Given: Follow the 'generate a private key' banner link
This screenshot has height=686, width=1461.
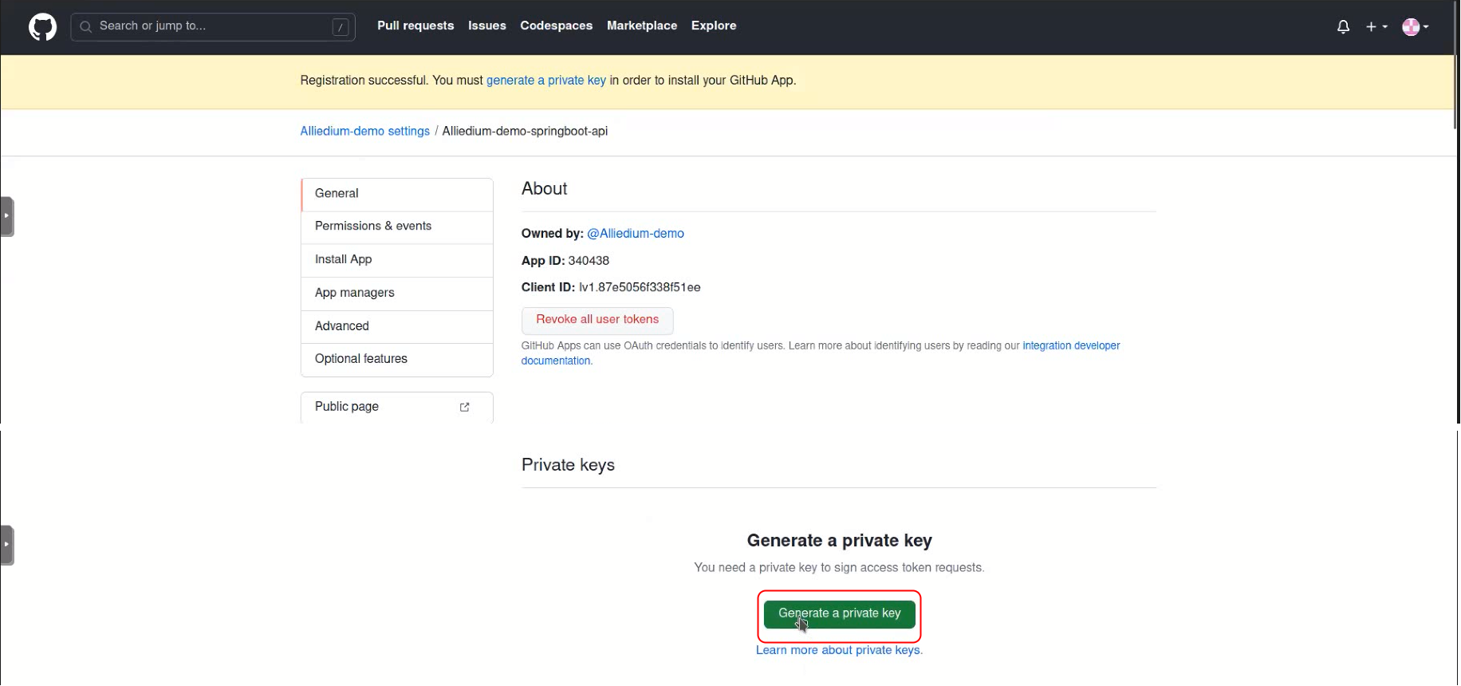Looking at the screenshot, I should [x=546, y=81].
